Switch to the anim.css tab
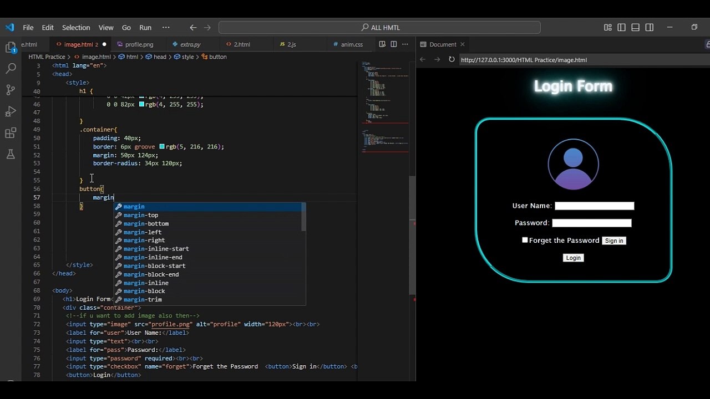This screenshot has width=710, height=399. click(352, 44)
